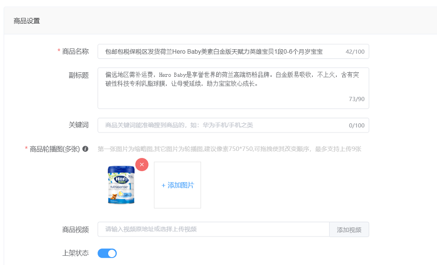Click the info icon beside 商品轮播图(多张)
Screen dimensions: 437x265
click(x=85, y=149)
